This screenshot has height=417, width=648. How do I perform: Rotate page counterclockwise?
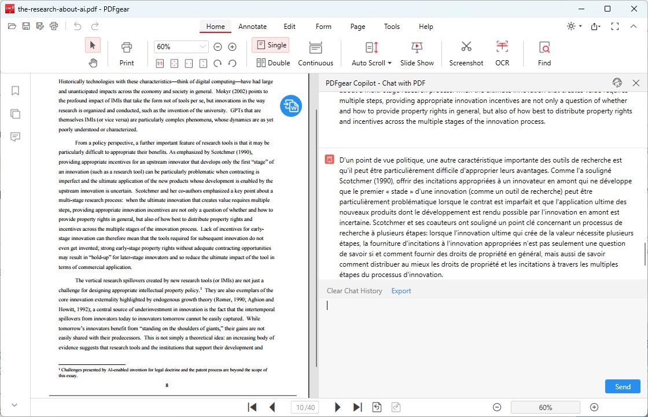pos(232,63)
